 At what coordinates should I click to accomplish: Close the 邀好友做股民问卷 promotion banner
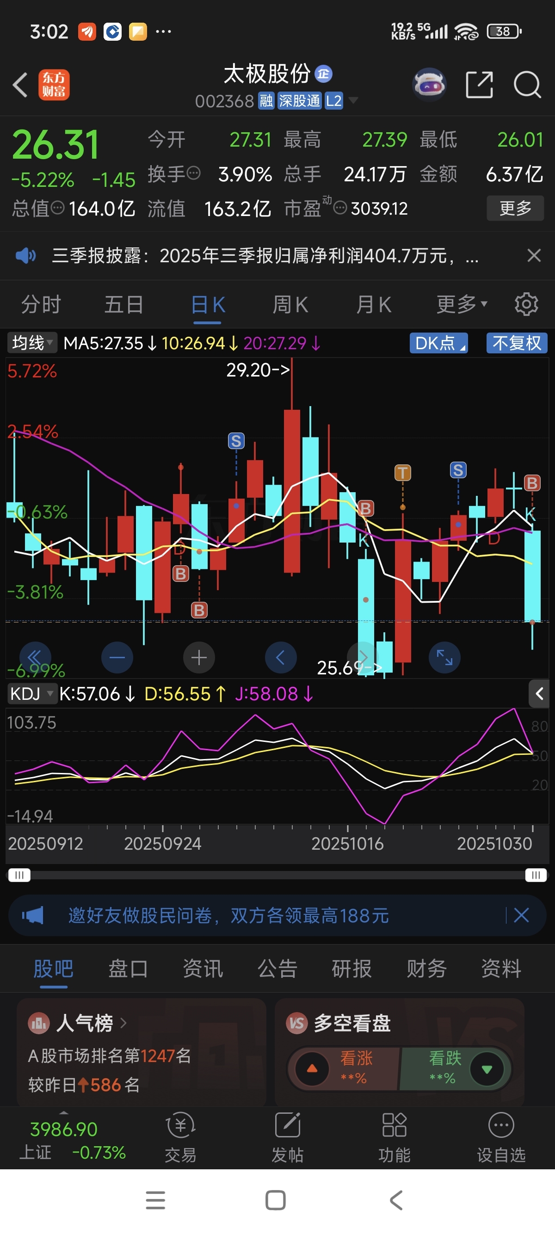[521, 916]
